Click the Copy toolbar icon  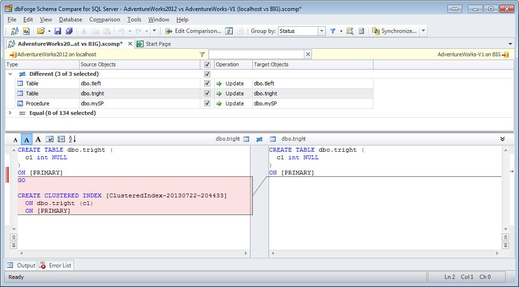pyautogui.click(x=95, y=31)
